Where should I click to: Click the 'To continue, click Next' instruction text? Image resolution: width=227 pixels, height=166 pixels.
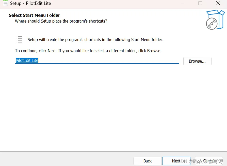pyautogui.click(x=88, y=51)
